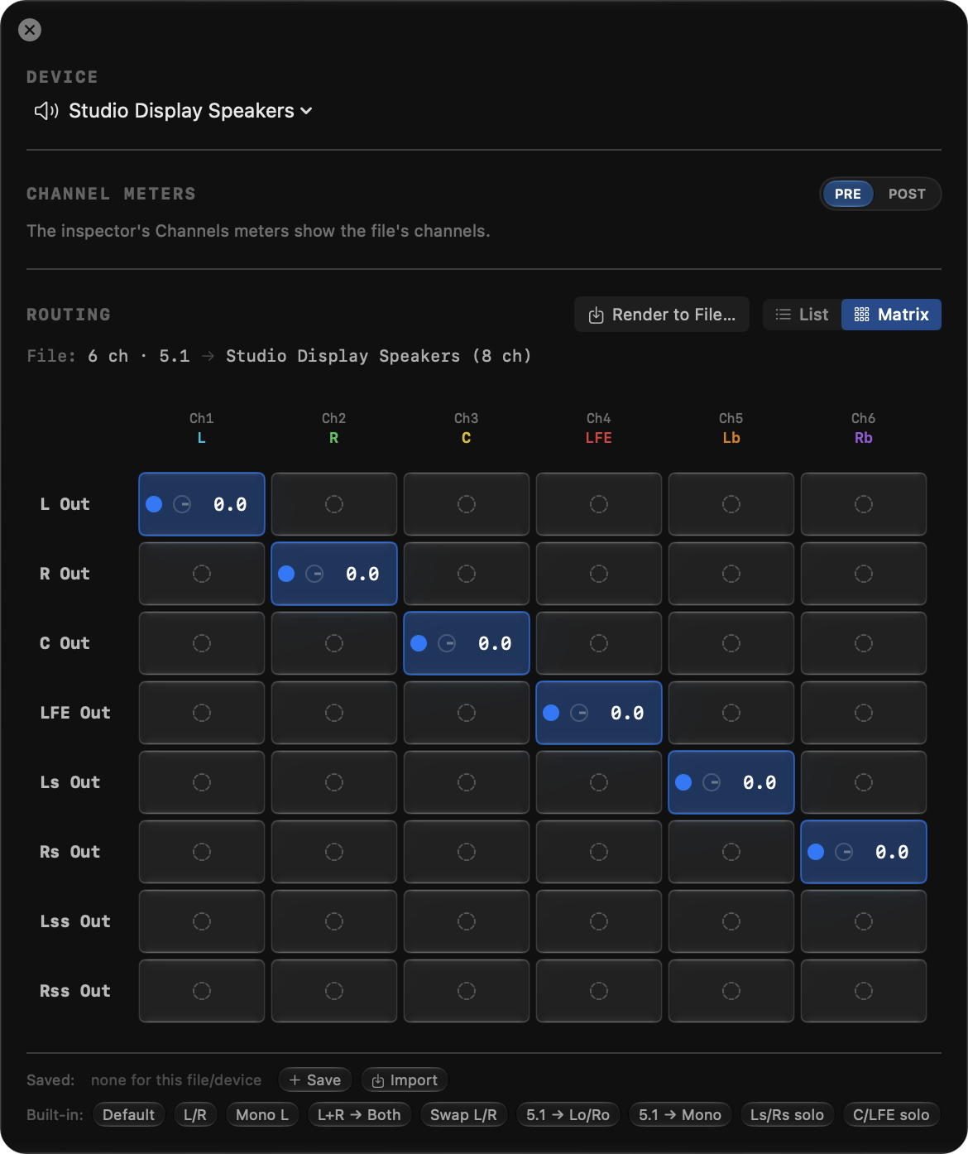
Task: Route Ch1 L to Lss Out
Action: pos(202,921)
